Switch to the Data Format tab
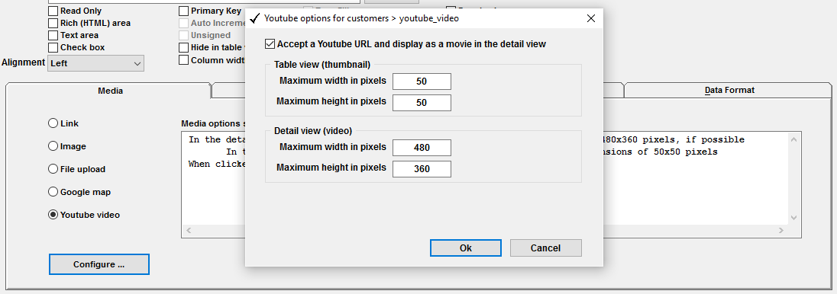837x294 pixels. 729,91
